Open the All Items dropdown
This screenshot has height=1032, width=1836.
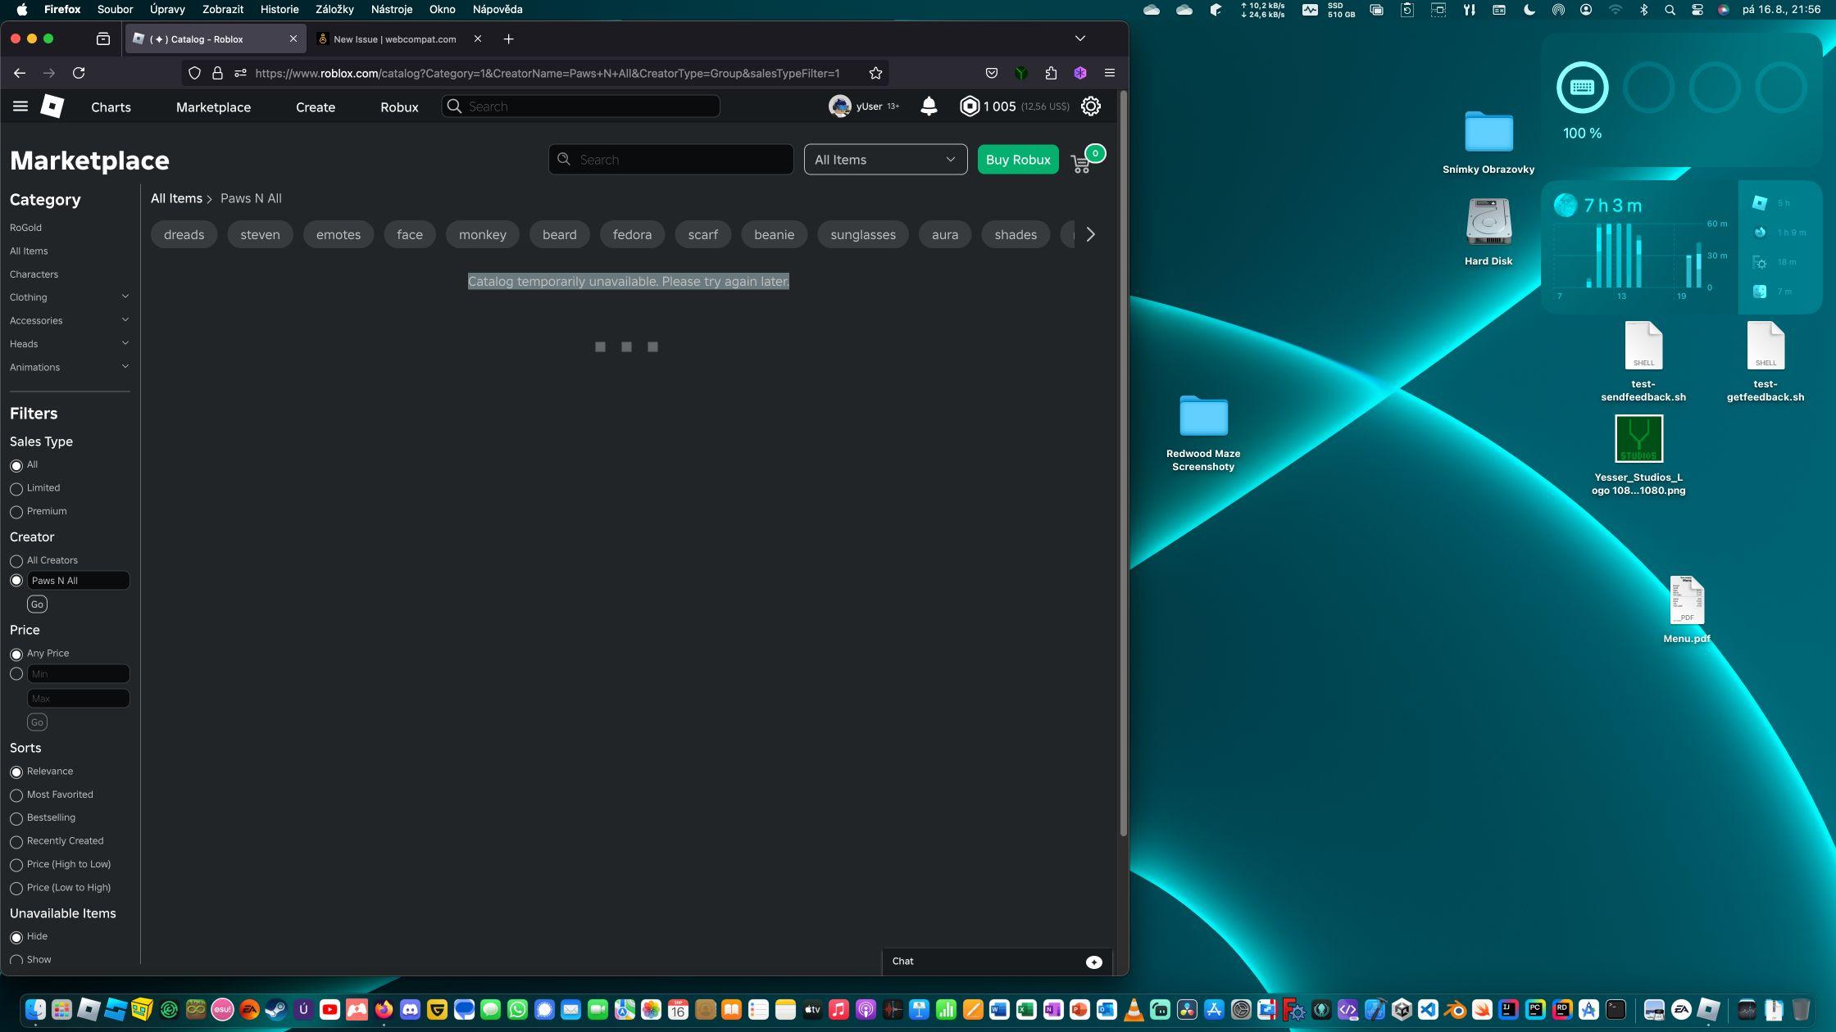[885, 160]
